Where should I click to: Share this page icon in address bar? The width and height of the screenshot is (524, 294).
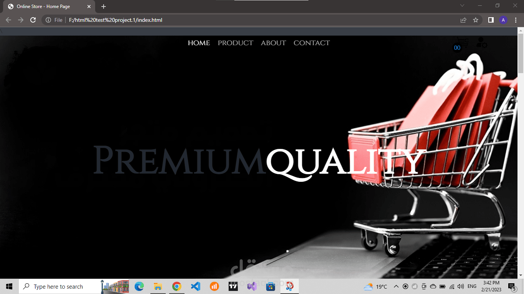pyautogui.click(x=463, y=20)
